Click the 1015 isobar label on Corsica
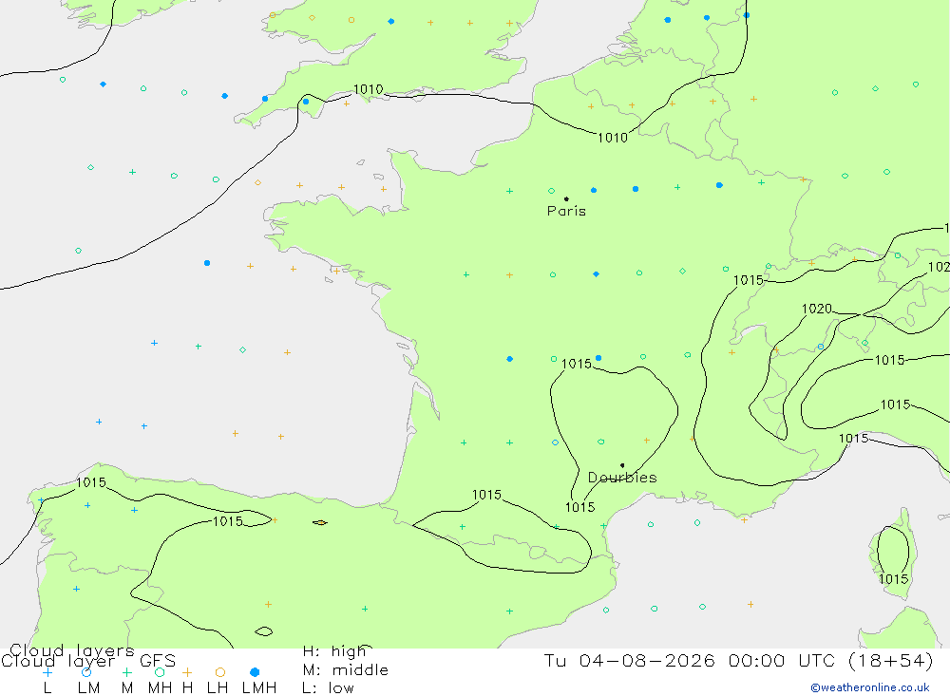This screenshot has width=950, height=696. 894,579
